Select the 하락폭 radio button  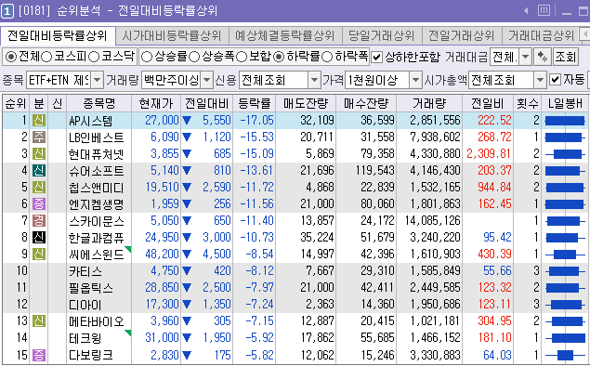[x=327, y=58]
